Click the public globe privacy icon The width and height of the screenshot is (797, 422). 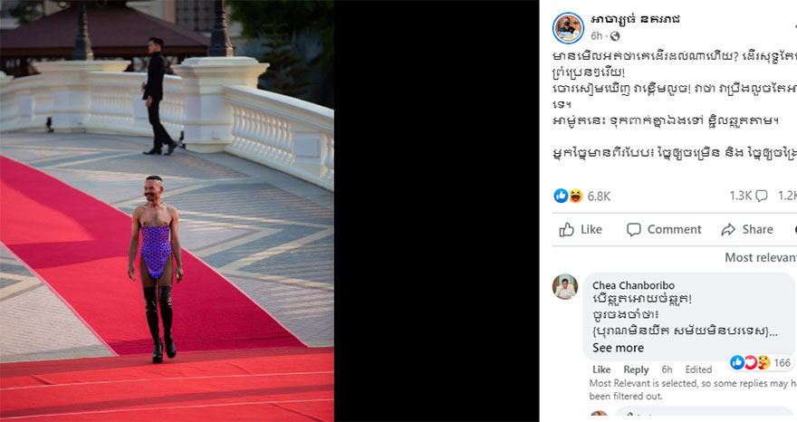[x=615, y=36]
